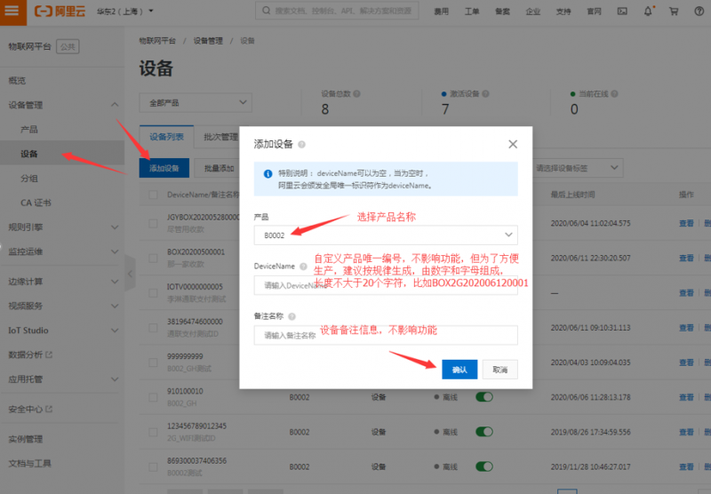Open the notifications bell icon
This screenshot has width=711, height=494.
click(648, 12)
